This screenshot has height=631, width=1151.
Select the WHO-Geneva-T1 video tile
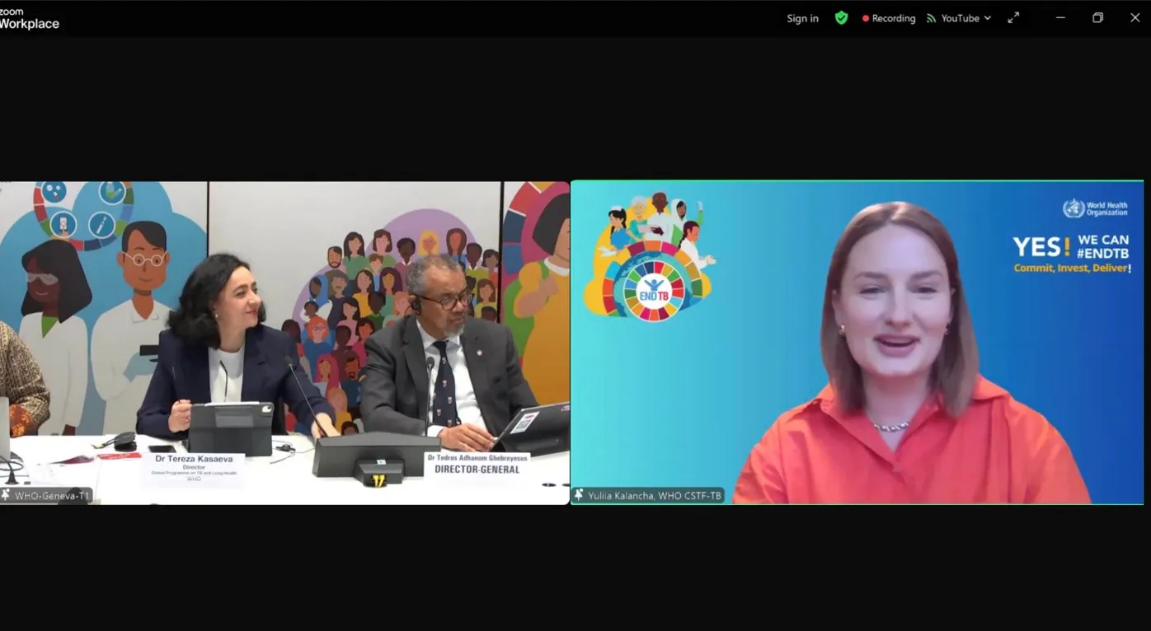(x=284, y=342)
